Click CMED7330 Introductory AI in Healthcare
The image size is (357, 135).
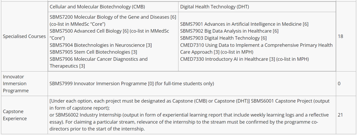click(244, 59)
